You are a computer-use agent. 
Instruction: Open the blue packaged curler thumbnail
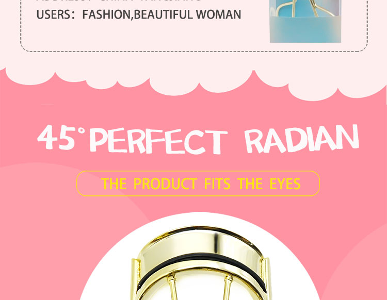(x=305, y=21)
